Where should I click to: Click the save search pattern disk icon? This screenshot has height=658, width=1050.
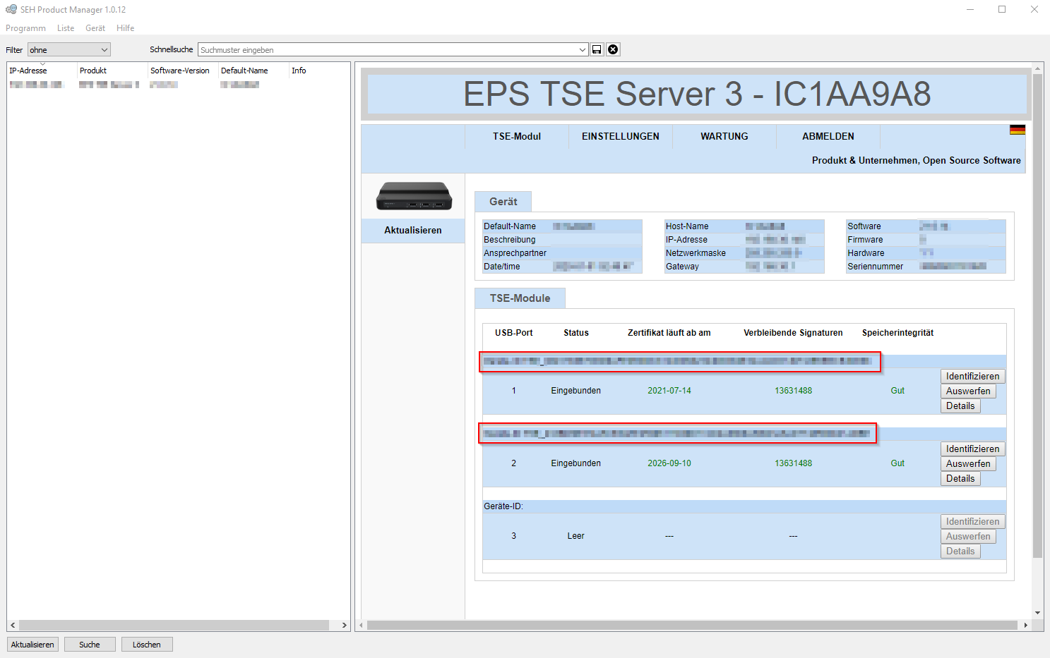click(x=597, y=49)
